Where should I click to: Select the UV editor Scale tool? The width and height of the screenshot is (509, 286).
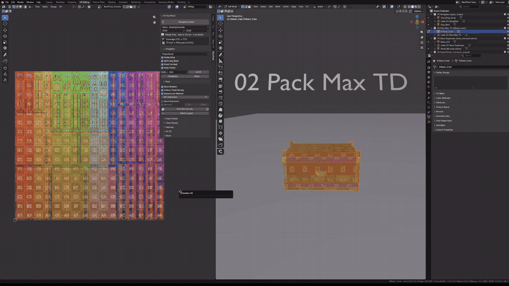tap(5, 42)
